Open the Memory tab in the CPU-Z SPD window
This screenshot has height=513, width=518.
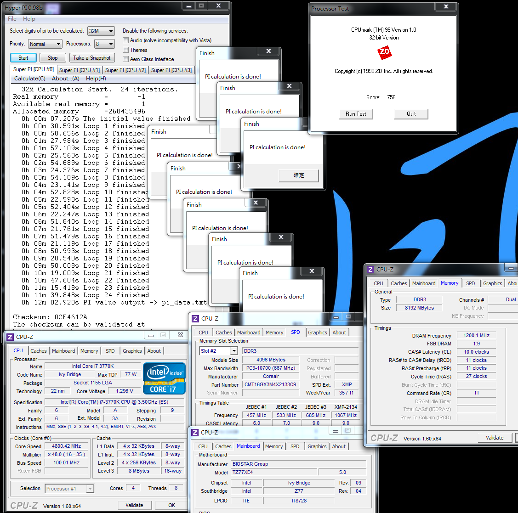(274, 333)
